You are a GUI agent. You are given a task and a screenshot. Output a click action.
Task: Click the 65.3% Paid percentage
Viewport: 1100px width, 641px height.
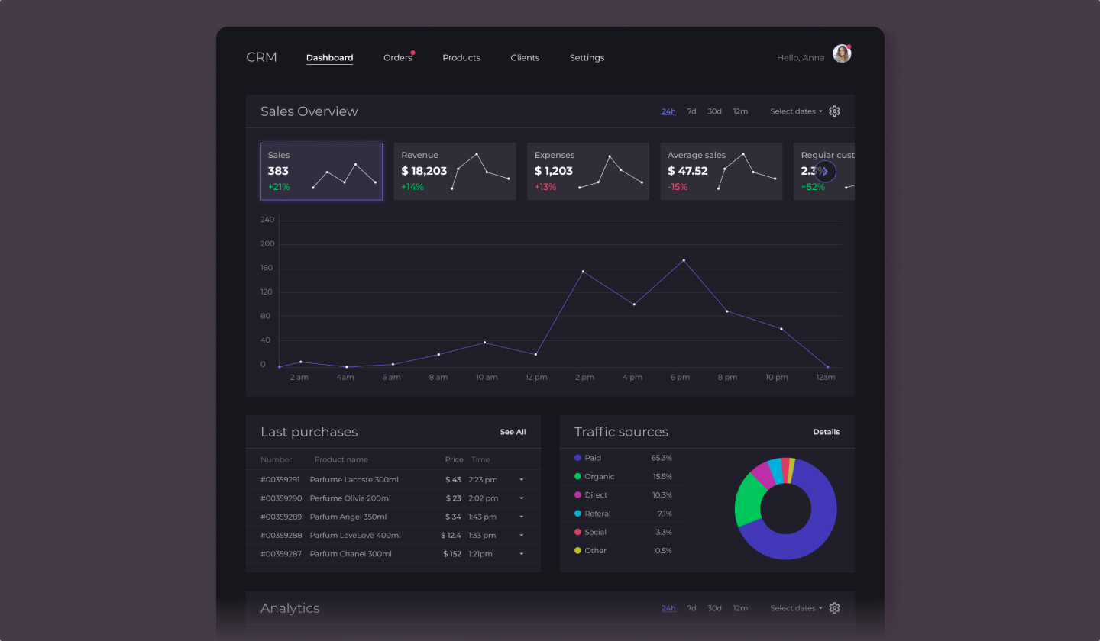click(662, 458)
